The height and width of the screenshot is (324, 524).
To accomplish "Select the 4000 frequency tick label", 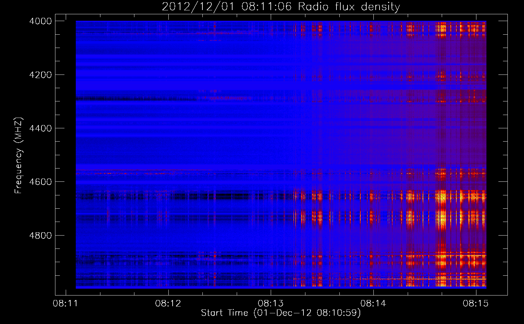I will click(40, 21).
